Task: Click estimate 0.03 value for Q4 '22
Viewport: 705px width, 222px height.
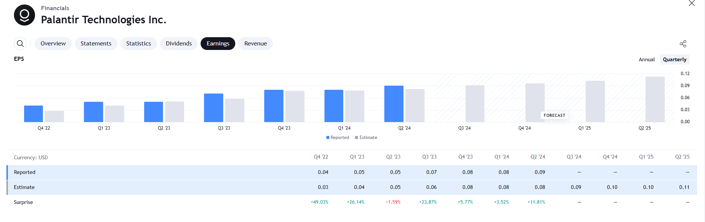Action: point(323,187)
